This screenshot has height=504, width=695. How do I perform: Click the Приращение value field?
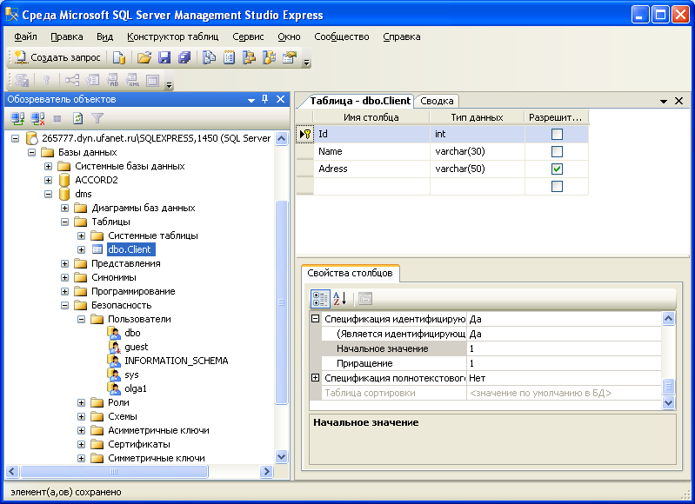click(x=564, y=363)
